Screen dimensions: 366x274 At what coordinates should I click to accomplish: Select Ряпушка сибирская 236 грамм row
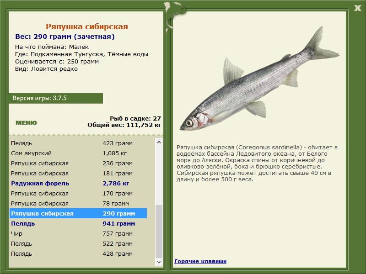(x=78, y=163)
